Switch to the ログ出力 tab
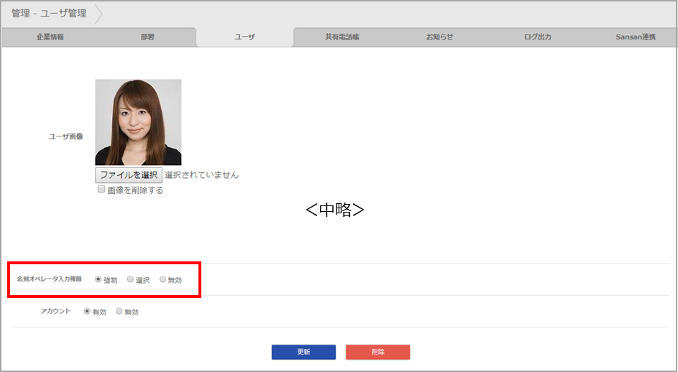678x372 pixels. [537, 37]
